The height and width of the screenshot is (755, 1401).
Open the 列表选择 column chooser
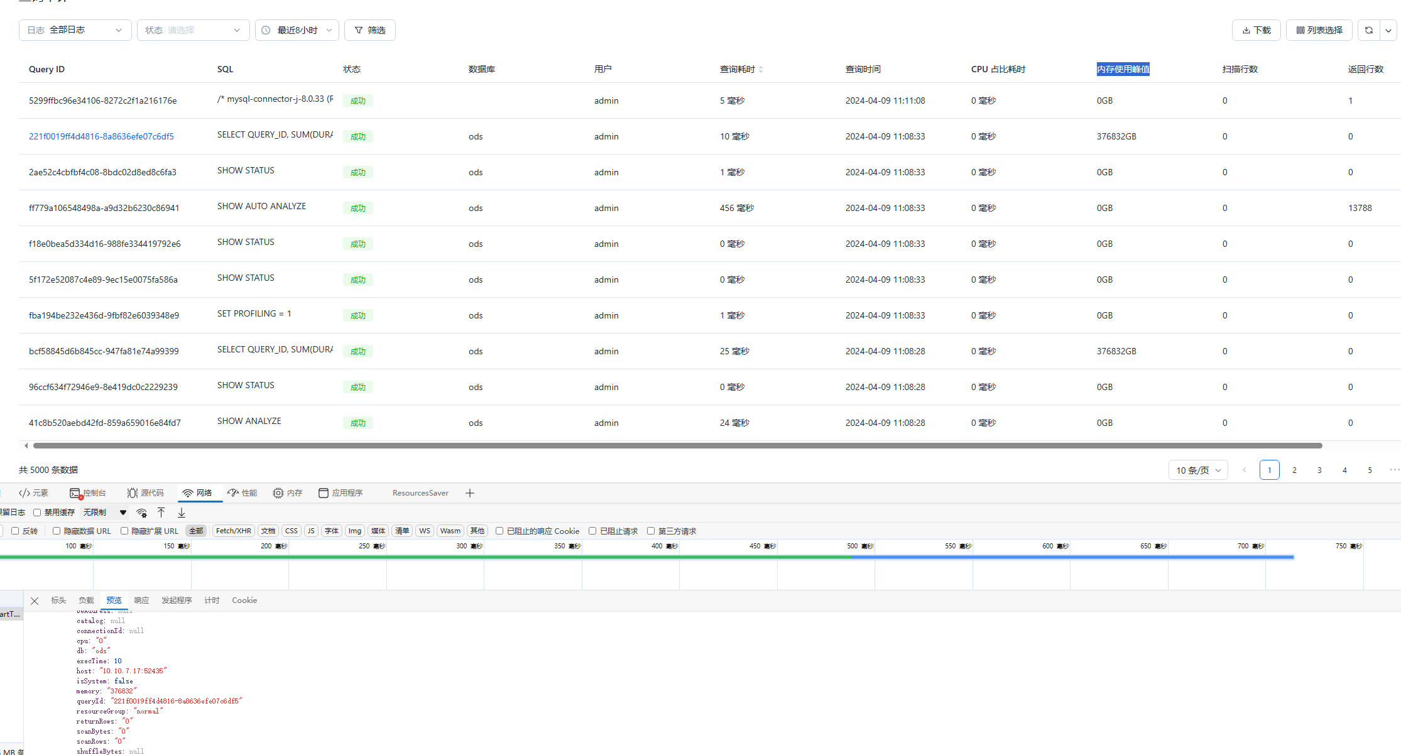pos(1319,30)
